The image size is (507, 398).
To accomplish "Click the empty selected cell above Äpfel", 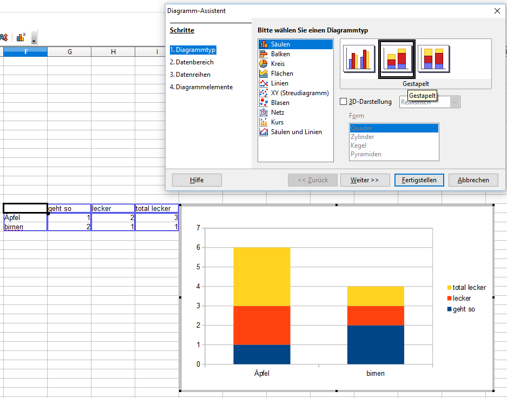I will 25,208.
